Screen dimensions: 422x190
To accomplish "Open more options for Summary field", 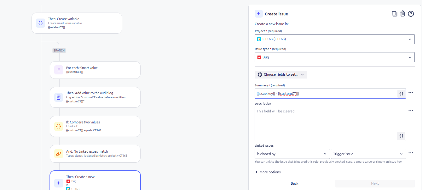I will (411, 93).
